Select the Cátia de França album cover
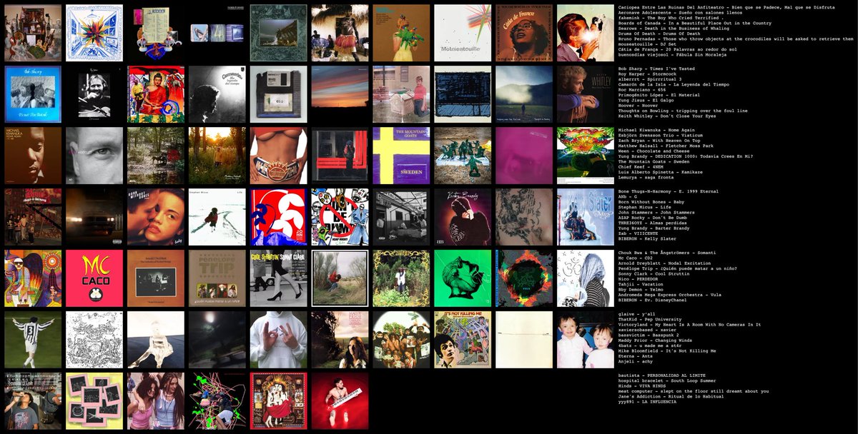The image size is (858, 434). pos(524,33)
